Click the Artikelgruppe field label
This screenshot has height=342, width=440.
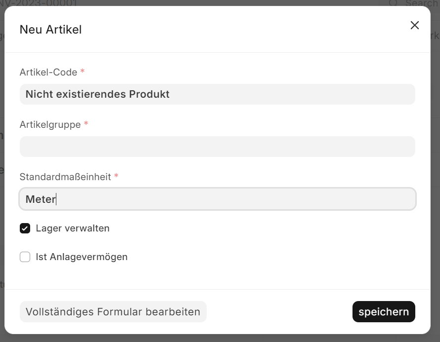tap(50, 125)
